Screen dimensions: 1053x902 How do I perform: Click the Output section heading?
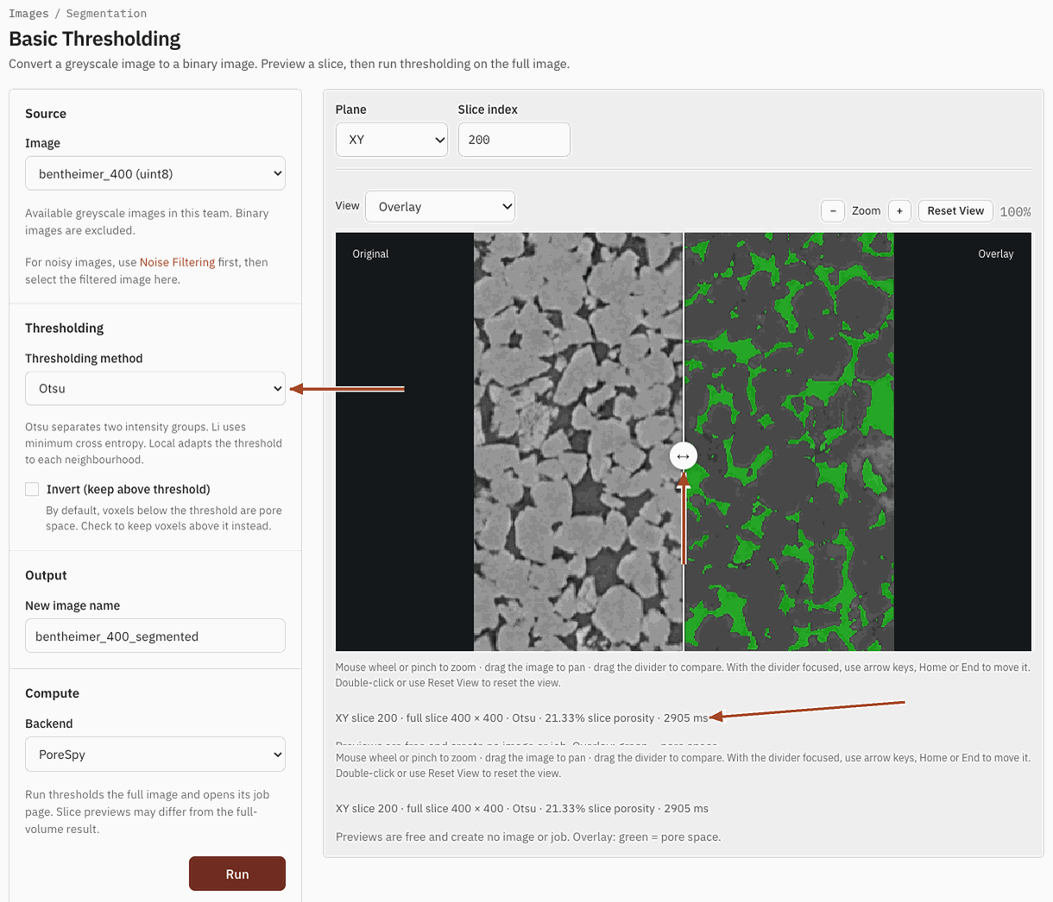click(46, 575)
